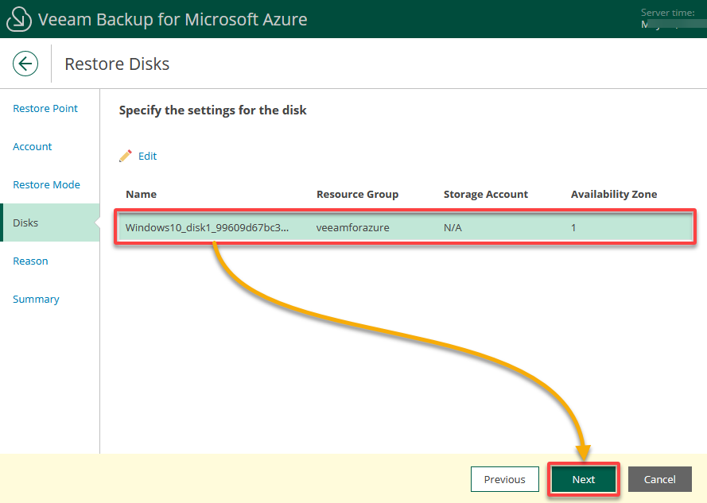Click the veeamforazure resource group cell

[352, 227]
